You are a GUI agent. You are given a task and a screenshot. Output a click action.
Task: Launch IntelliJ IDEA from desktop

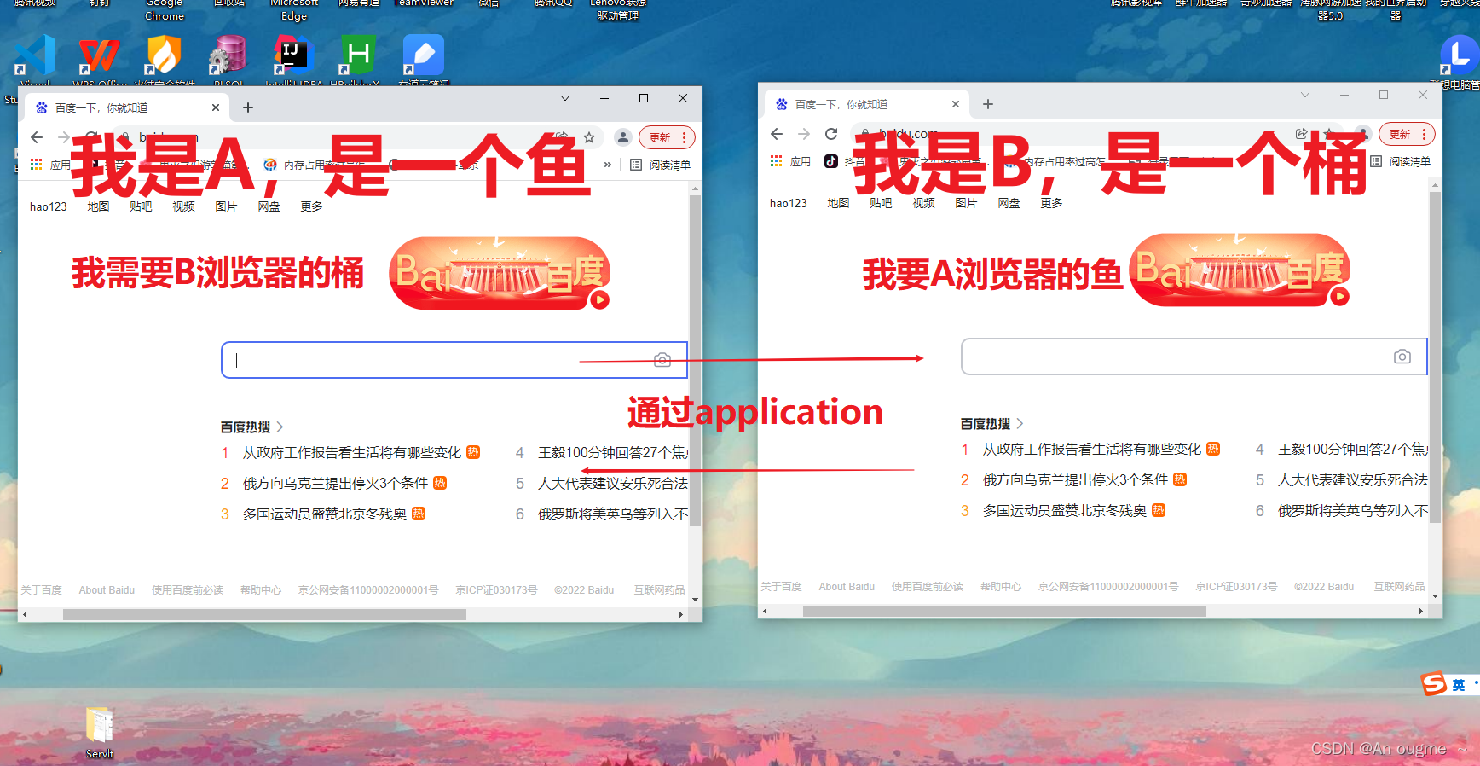pyautogui.click(x=293, y=55)
